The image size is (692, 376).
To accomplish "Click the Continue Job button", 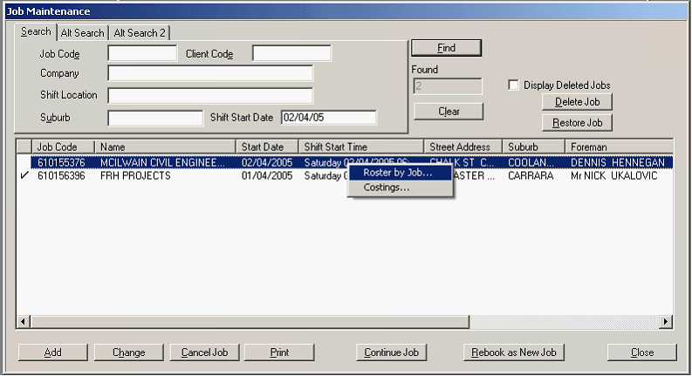I will click(x=390, y=352).
